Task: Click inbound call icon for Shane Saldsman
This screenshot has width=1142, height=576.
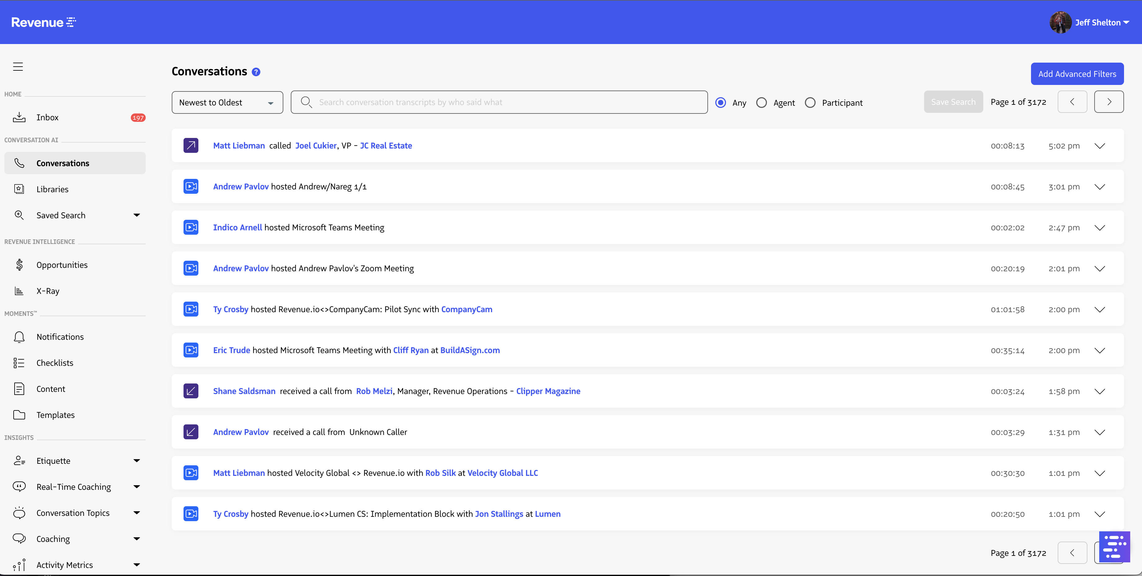Action: coord(191,391)
